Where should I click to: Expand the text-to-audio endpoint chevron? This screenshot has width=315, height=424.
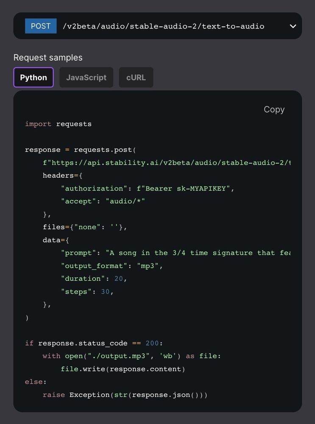293,26
